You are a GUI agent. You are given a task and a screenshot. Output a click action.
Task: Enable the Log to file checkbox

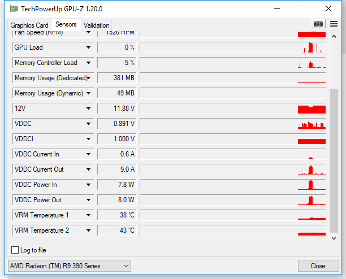pyautogui.click(x=15, y=250)
